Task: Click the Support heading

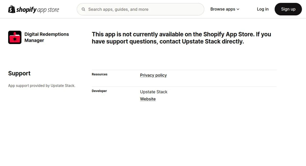Action: click(19, 73)
